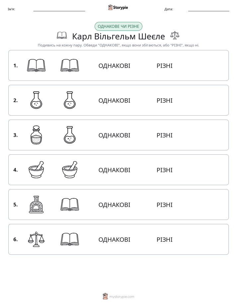Select РІЗНІ for pair 3
This screenshot has height=306, width=237.
click(x=164, y=135)
